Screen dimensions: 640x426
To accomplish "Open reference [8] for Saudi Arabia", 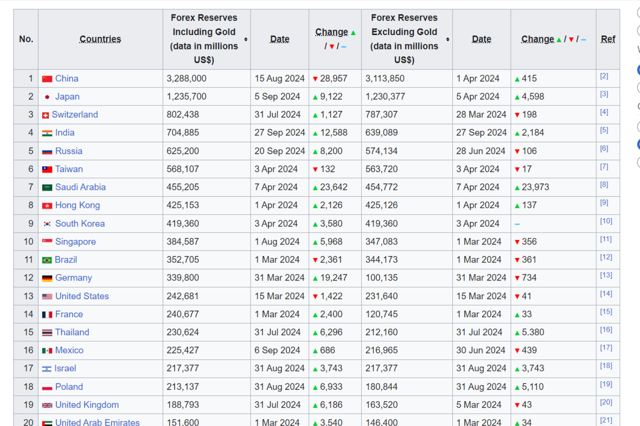I will click(x=604, y=184).
